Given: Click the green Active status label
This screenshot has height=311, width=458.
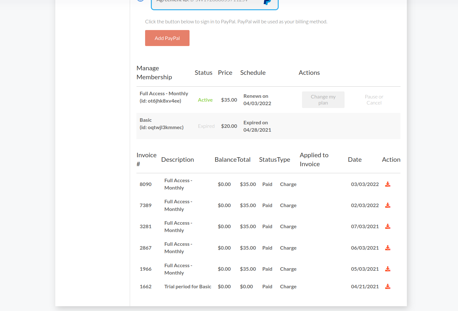Looking at the screenshot, I should 205,100.
